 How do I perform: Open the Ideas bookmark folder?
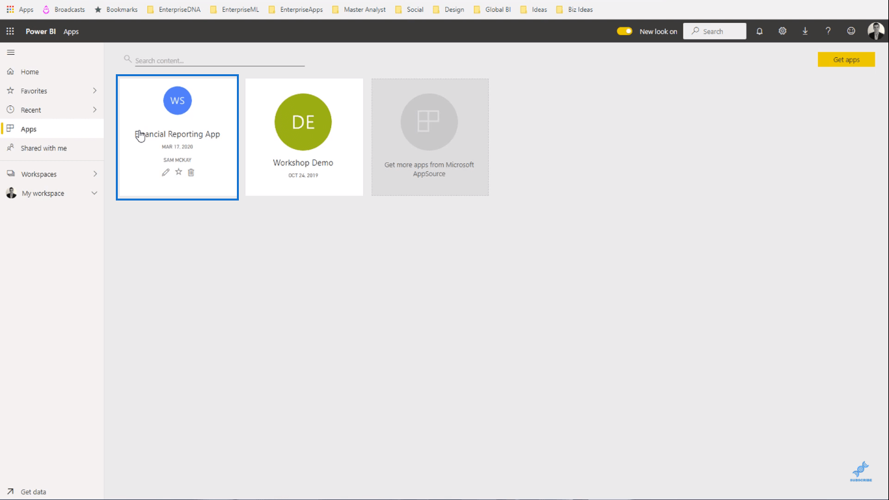pyautogui.click(x=534, y=10)
